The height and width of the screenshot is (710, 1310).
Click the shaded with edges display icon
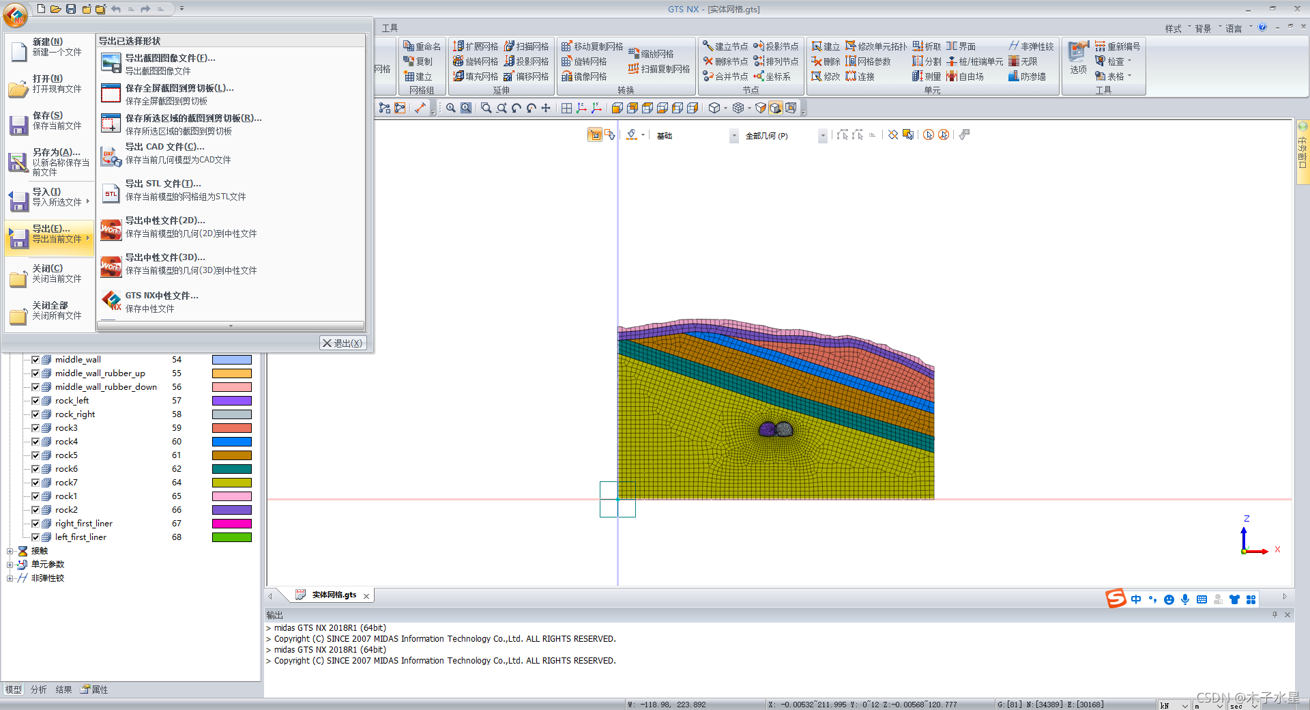[x=775, y=108]
